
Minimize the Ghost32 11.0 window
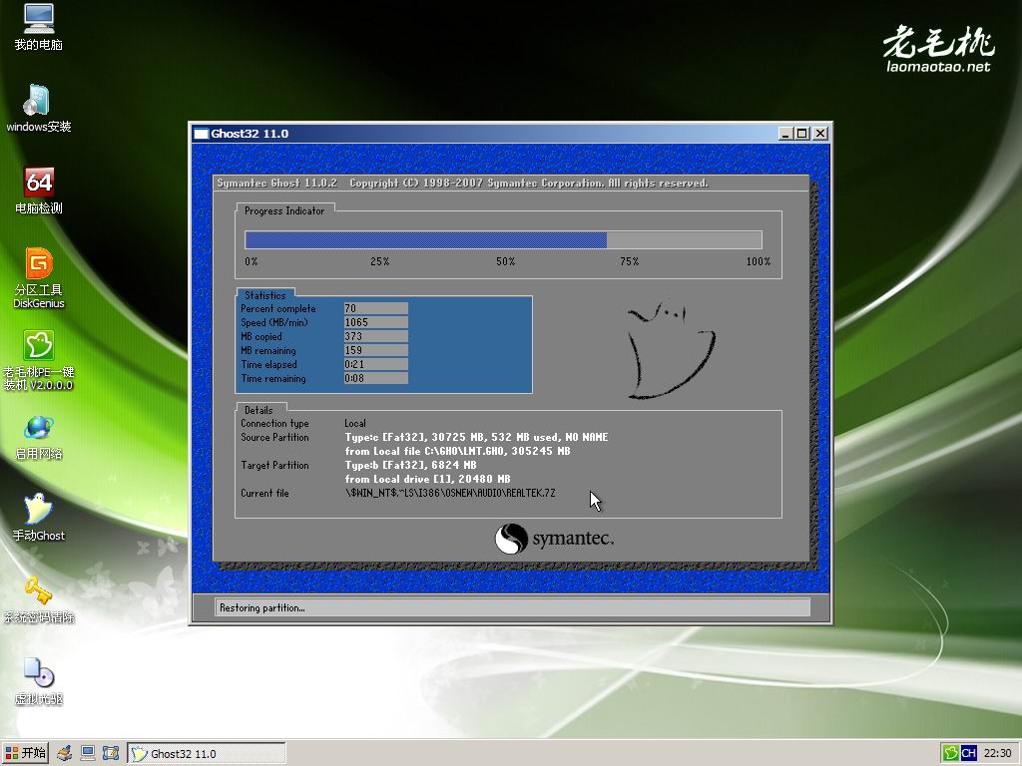[x=785, y=134]
